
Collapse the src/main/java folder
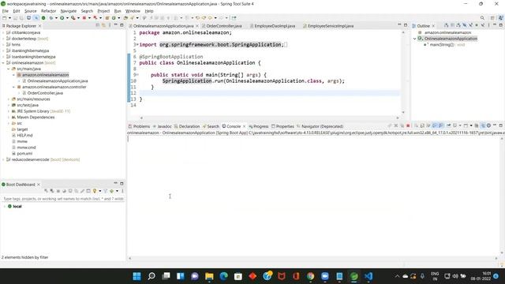(9, 69)
